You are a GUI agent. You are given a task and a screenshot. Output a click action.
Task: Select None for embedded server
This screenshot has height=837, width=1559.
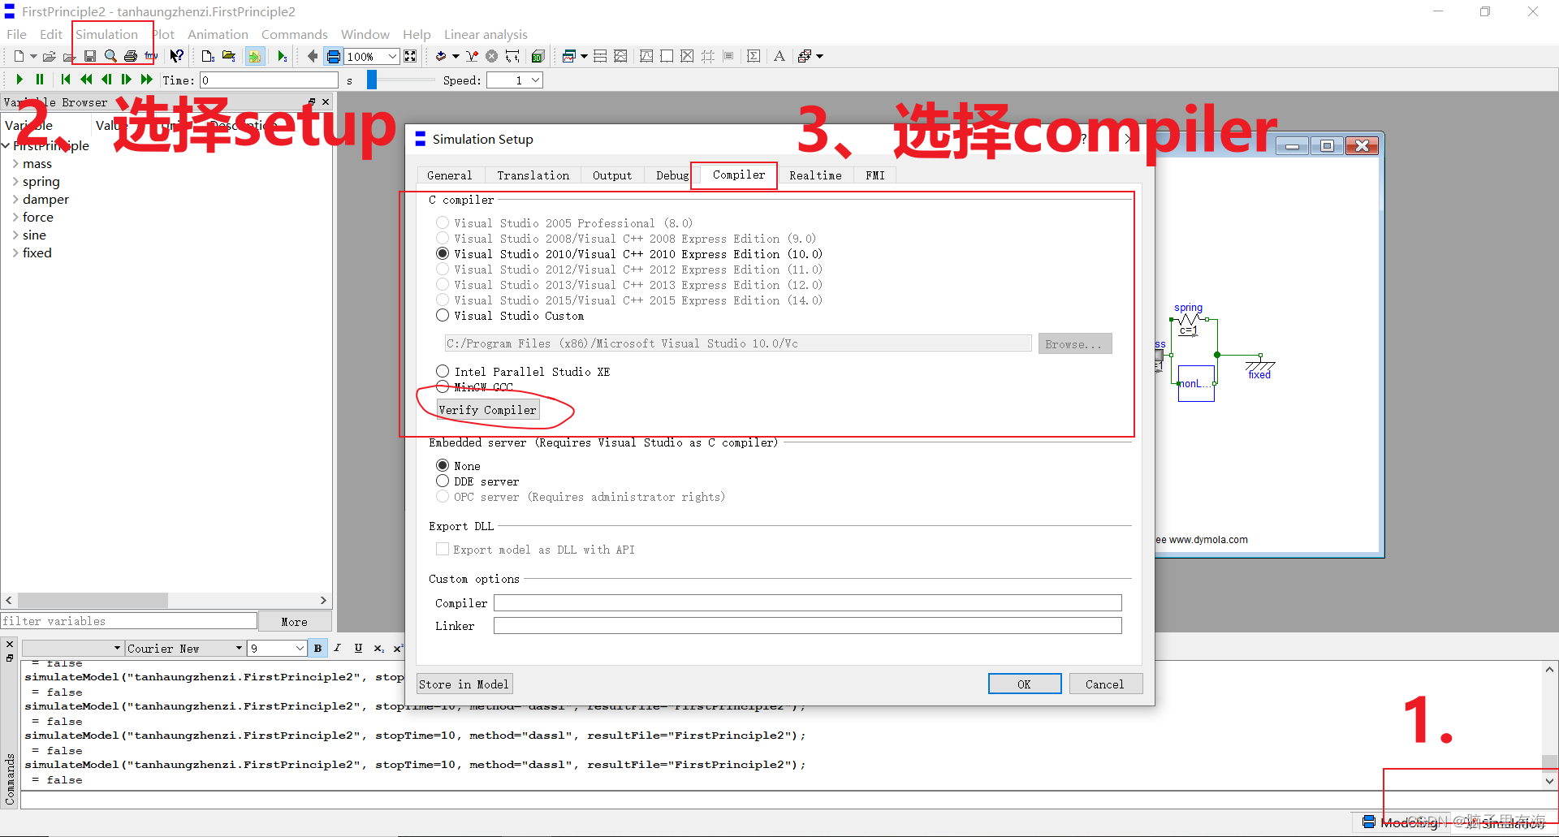443,465
